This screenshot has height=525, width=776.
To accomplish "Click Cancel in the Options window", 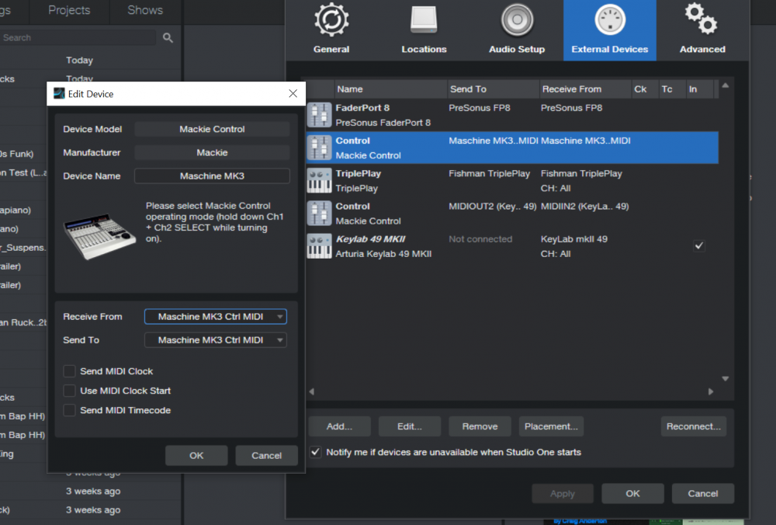I will pyautogui.click(x=703, y=493).
